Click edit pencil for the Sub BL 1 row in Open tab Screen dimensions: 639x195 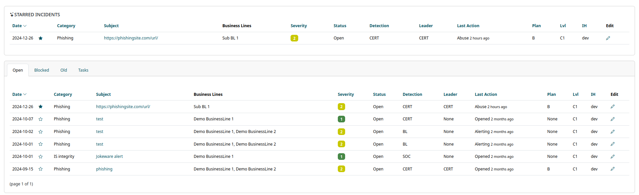tap(612, 107)
